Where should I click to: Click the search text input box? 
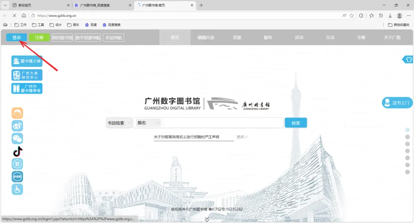click(x=223, y=123)
